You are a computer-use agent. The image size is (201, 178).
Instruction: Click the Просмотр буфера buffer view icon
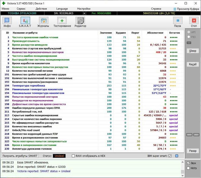[175, 9]
